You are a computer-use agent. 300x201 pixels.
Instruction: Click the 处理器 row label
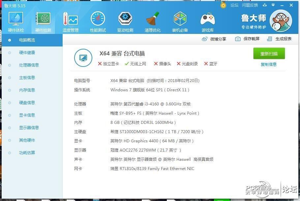[x=80, y=104]
